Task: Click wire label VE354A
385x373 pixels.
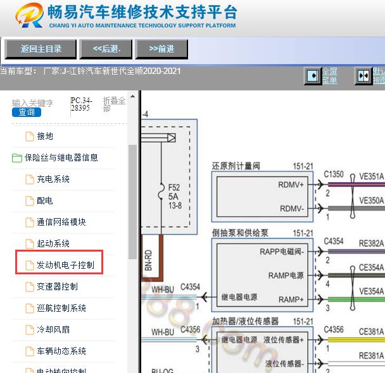Action: (371, 291)
